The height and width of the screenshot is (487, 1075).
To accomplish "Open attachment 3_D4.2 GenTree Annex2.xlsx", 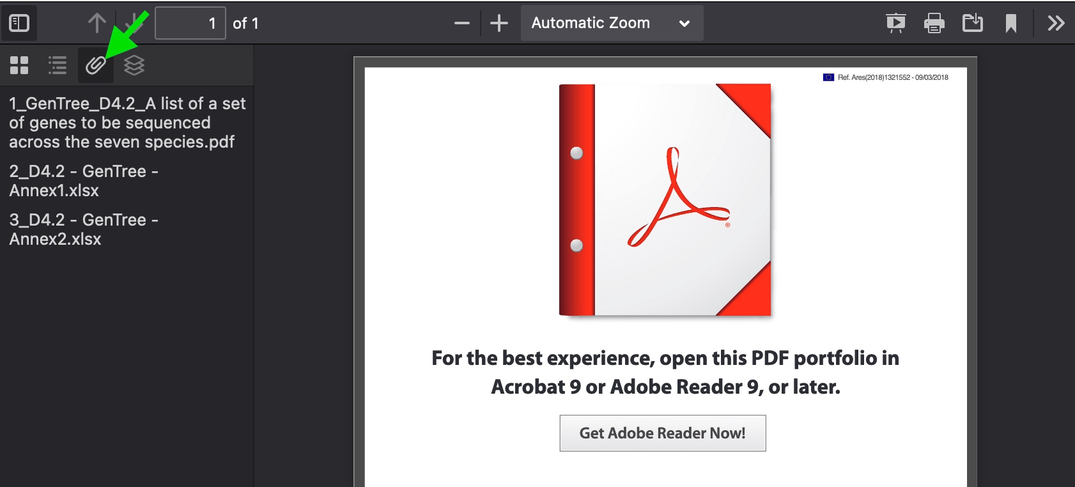I will point(84,229).
